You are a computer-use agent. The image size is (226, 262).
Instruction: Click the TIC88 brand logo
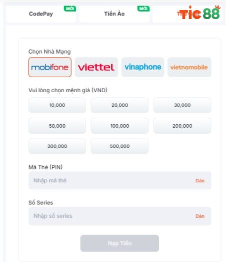point(198,13)
